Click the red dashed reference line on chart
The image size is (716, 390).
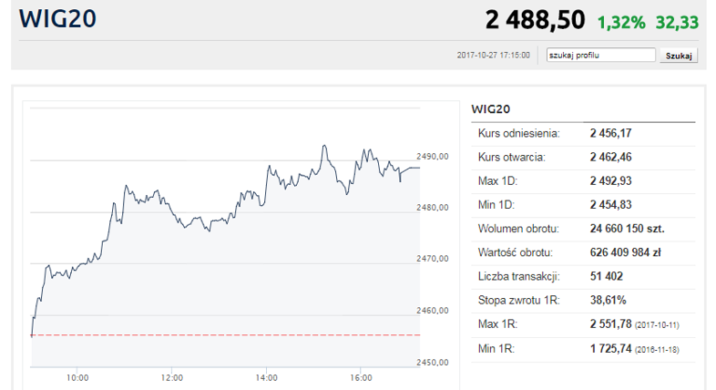[228, 335]
